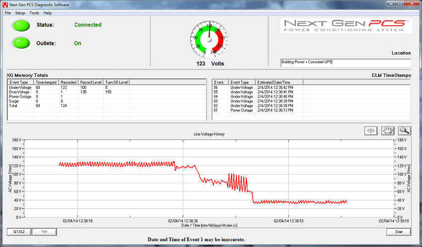This screenshot has width=422, height=247.
Task: Click the ~/-- button
Action: click(x=45, y=232)
